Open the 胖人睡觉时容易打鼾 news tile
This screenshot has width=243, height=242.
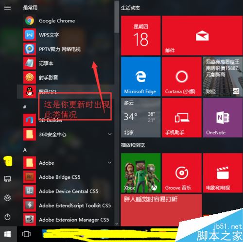pyautogui.click(x=161, y=210)
